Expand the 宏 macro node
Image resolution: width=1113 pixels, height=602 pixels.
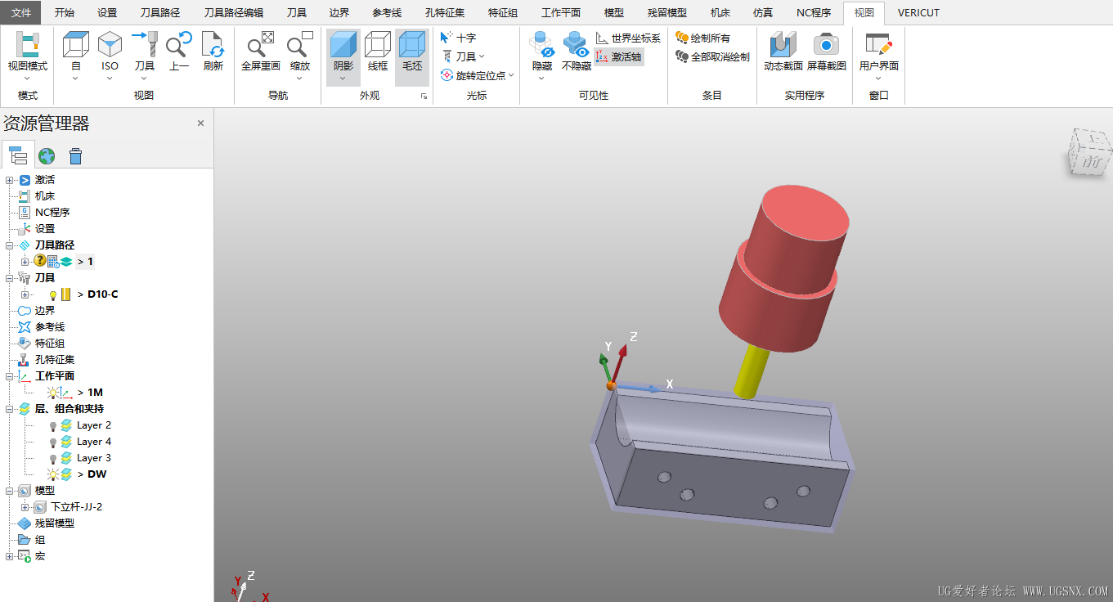pyautogui.click(x=9, y=556)
